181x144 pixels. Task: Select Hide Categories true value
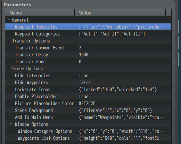click(x=84, y=75)
